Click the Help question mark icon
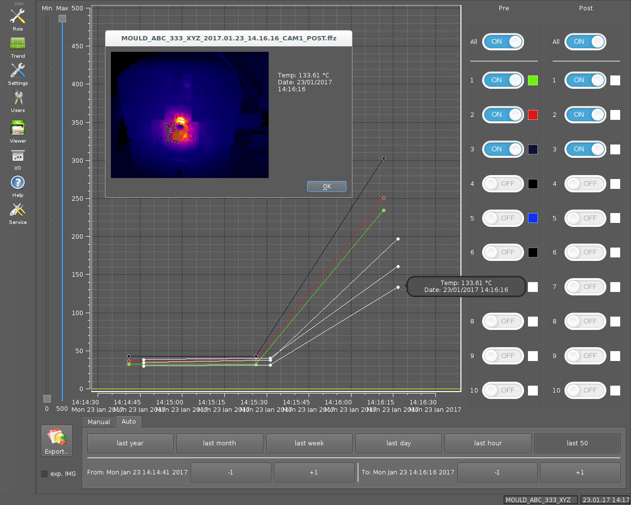The height and width of the screenshot is (505, 631). [x=18, y=183]
